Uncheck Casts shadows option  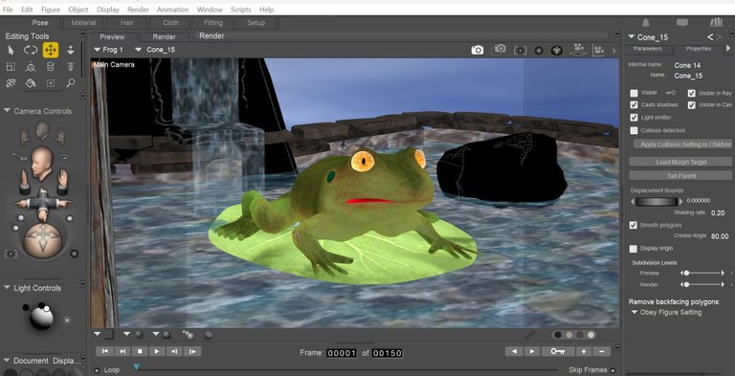634,105
